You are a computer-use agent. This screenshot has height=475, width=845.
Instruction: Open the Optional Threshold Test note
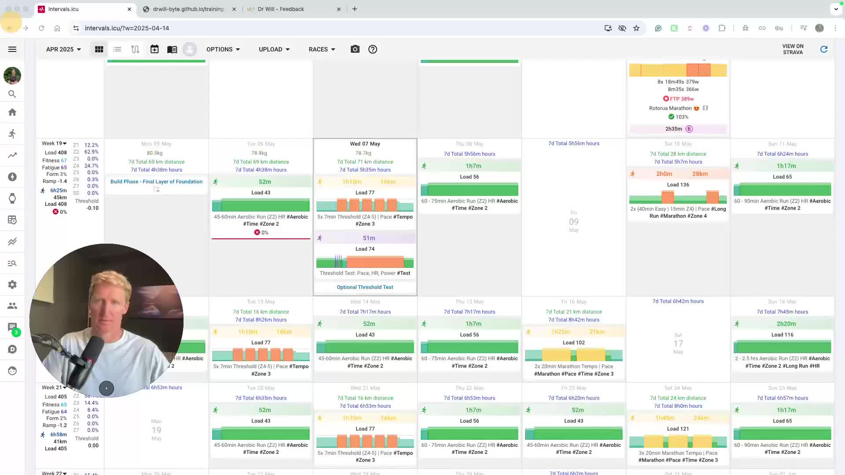(x=365, y=287)
